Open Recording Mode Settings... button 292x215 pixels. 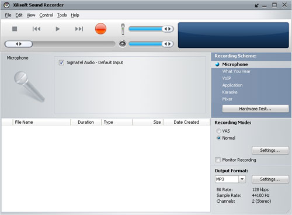click(x=270, y=150)
